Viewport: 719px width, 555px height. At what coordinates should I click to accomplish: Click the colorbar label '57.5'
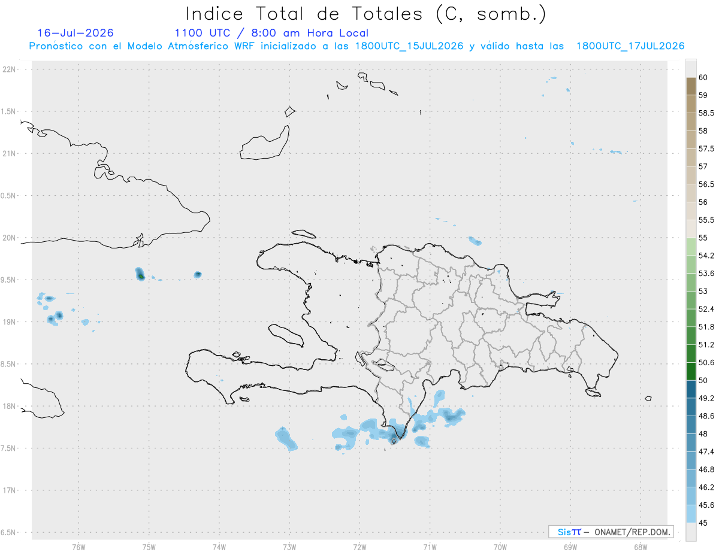[706, 148]
